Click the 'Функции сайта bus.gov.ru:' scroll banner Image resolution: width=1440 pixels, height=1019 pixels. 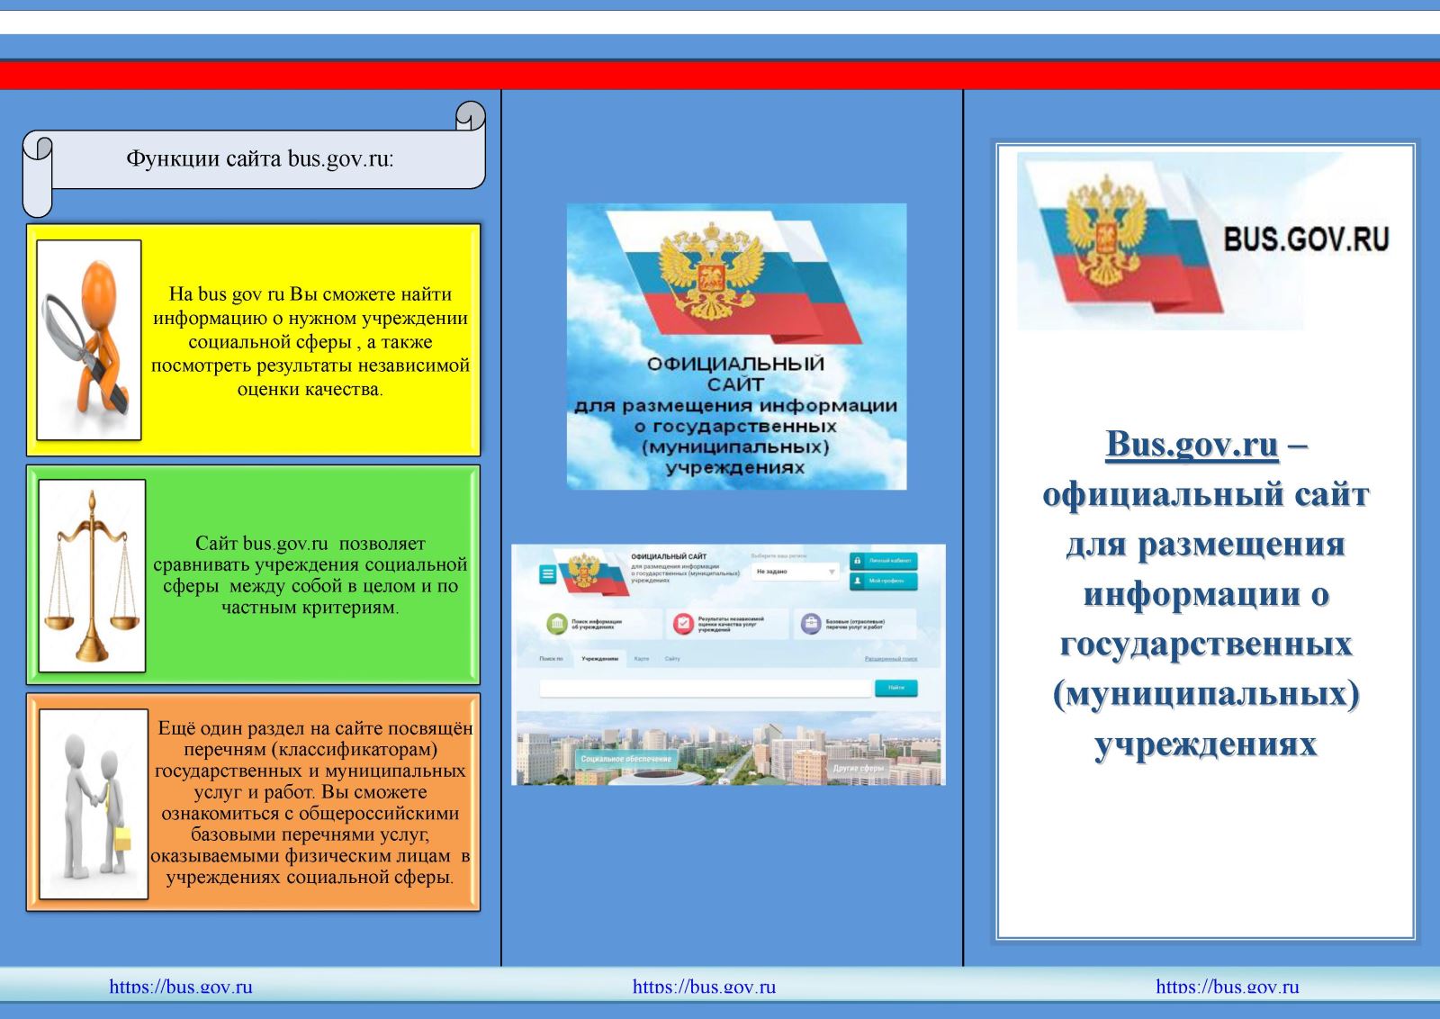tap(254, 159)
